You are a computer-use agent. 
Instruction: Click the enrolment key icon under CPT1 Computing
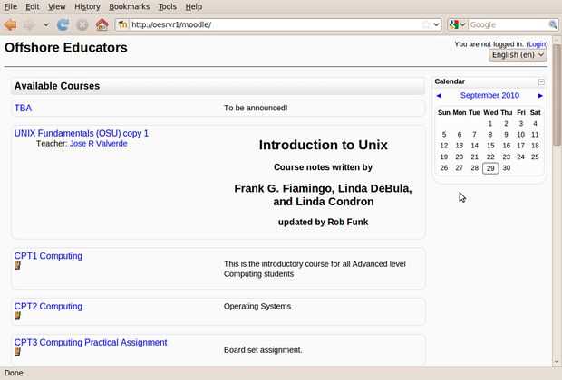click(17, 265)
